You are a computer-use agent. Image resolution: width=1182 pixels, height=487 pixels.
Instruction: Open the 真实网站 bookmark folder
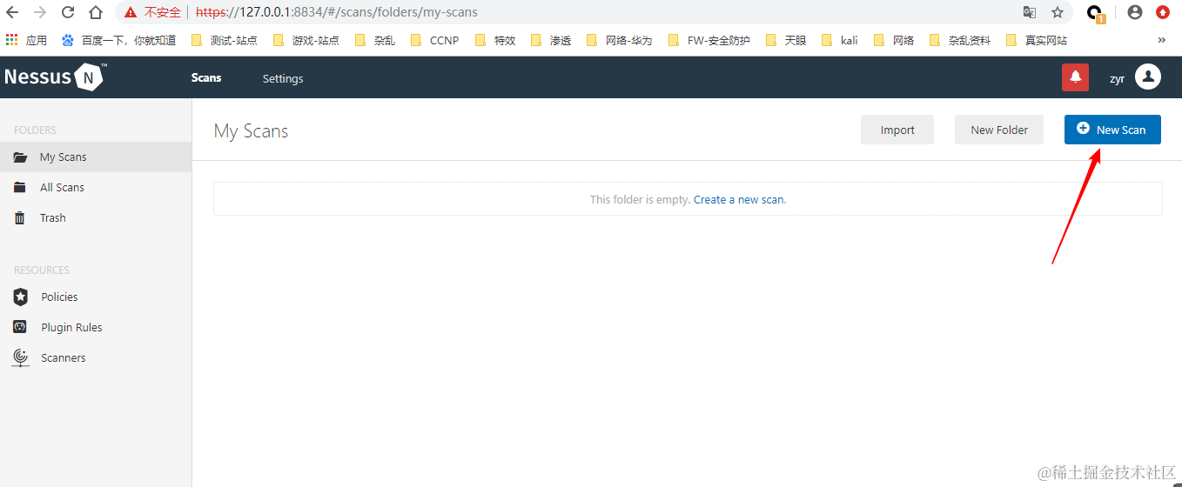(x=1036, y=40)
